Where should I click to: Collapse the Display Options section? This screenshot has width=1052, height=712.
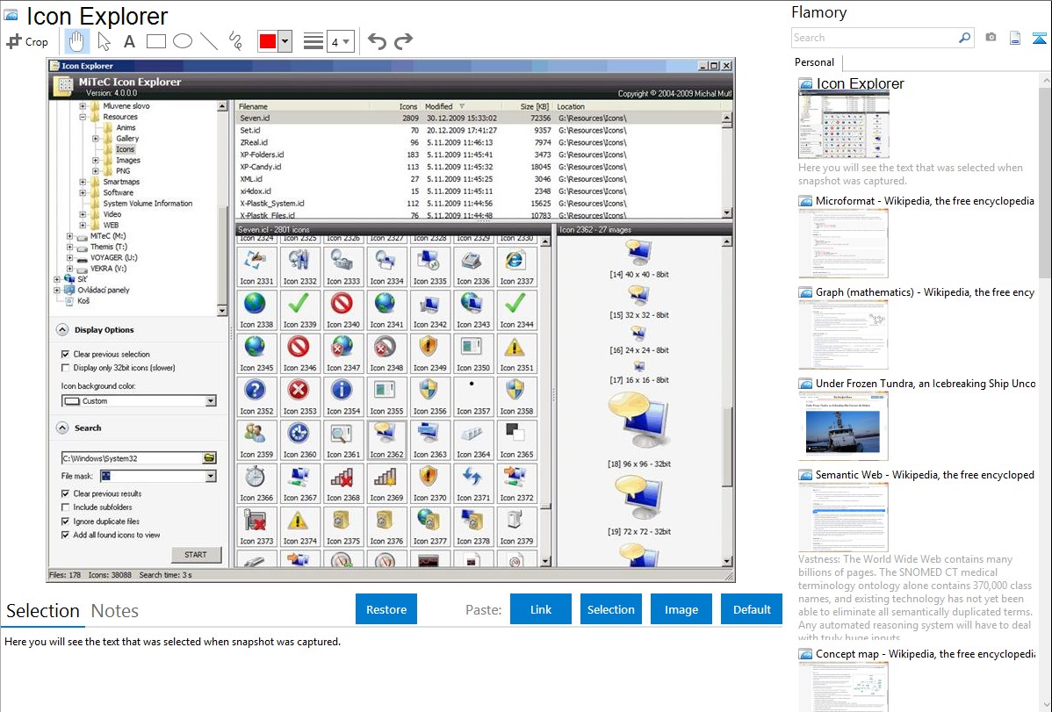coord(62,330)
